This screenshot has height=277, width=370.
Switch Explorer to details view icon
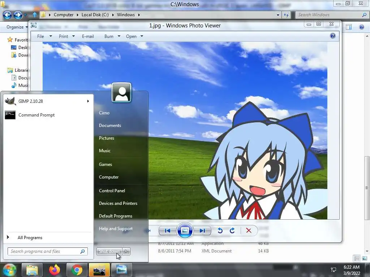click(x=357, y=258)
